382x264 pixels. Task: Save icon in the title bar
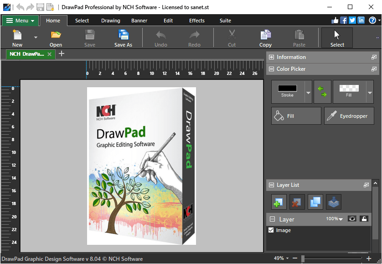coord(40,7)
